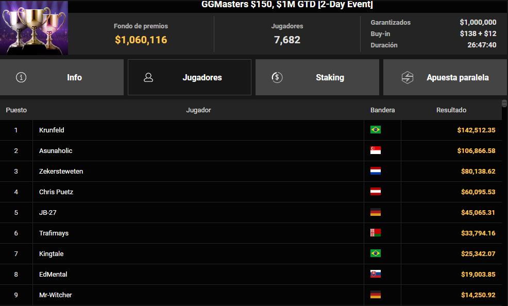The height and width of the screenshot is (306, 508).
Task: Click the info circle icon
Action: (21, 77)
